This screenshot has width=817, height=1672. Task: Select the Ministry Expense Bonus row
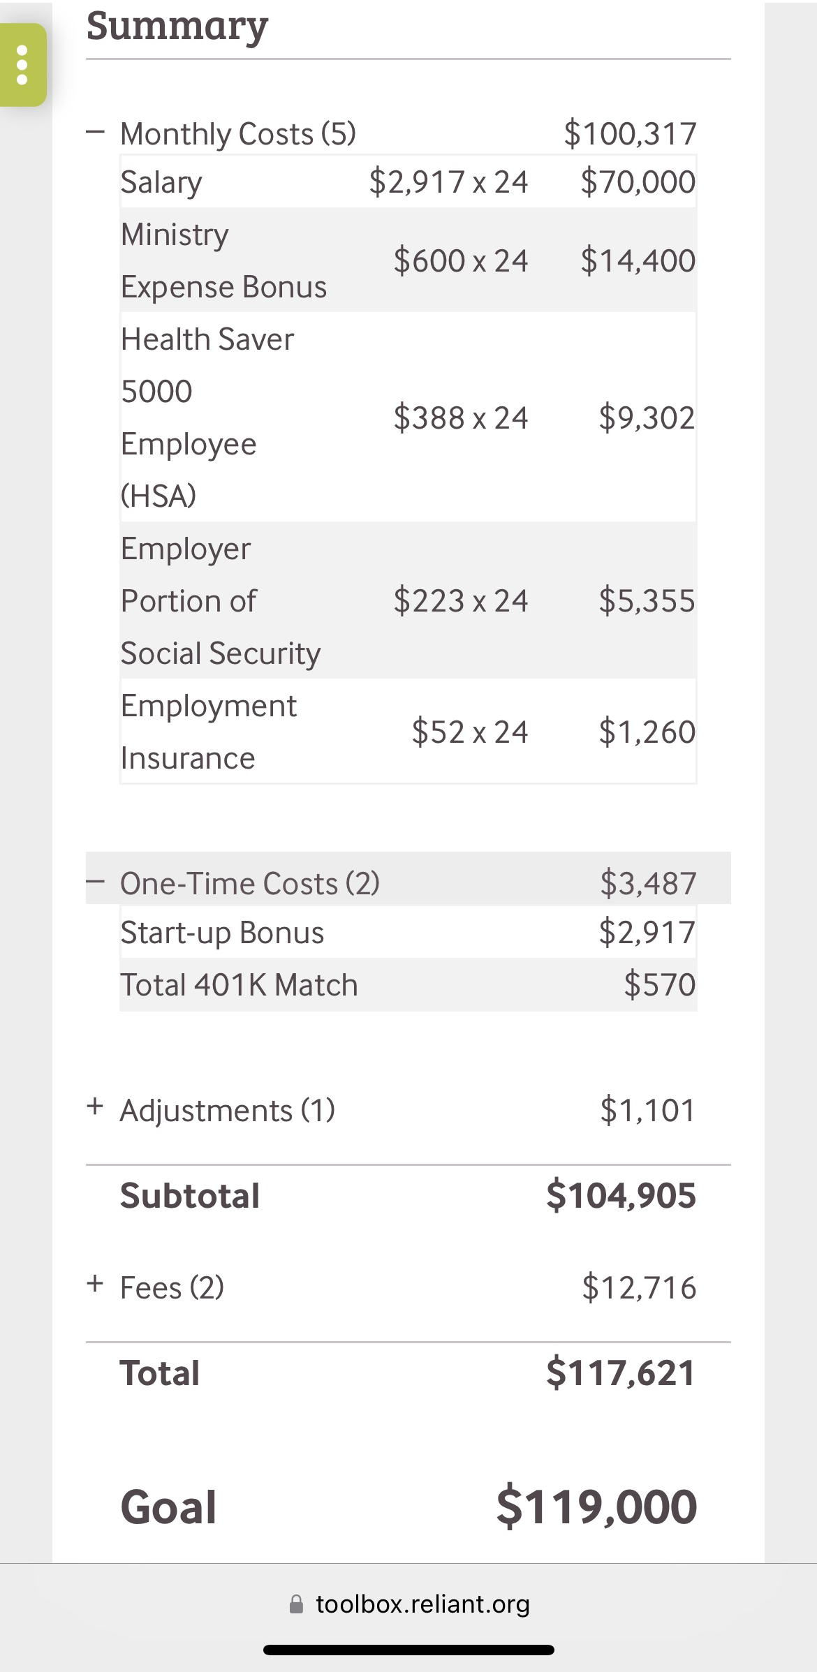click(x=408, y=260)
